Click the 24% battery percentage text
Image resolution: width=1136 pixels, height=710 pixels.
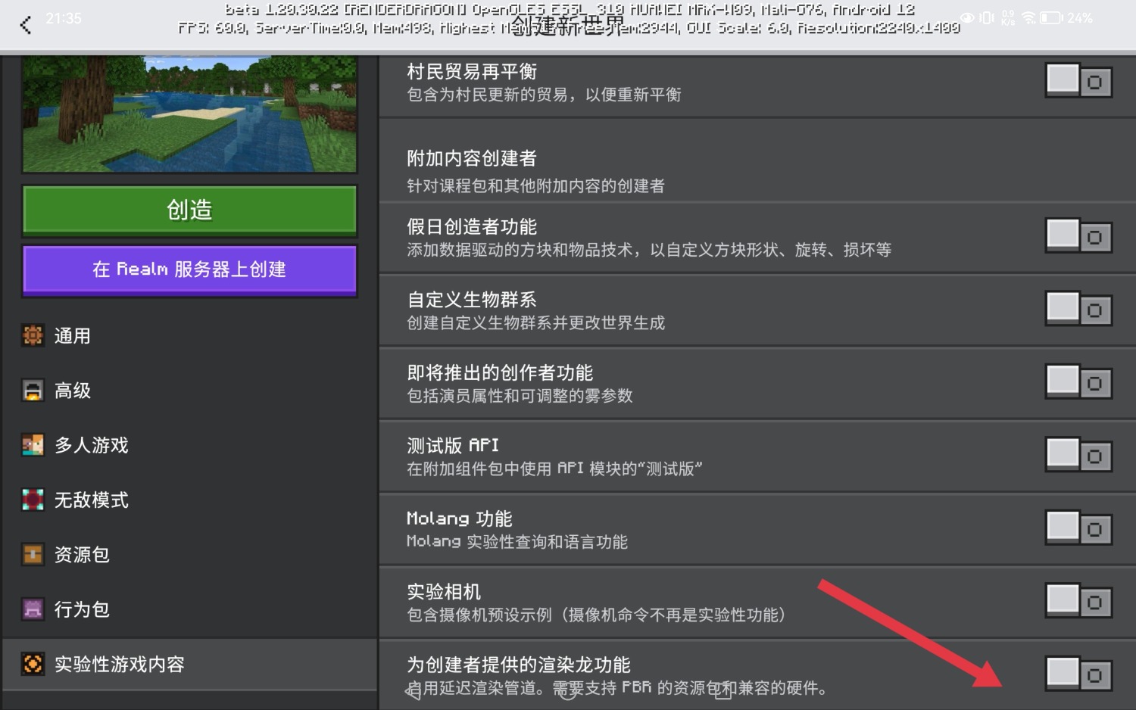tap(1080, 17)
